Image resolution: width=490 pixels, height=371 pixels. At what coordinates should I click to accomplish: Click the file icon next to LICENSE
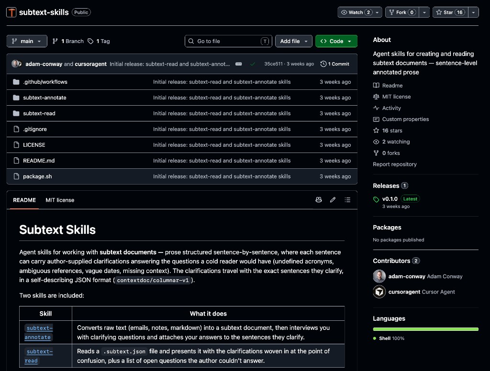pos(16,145)
